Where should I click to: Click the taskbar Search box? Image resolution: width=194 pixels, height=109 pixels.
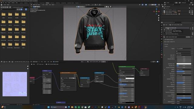59,107
